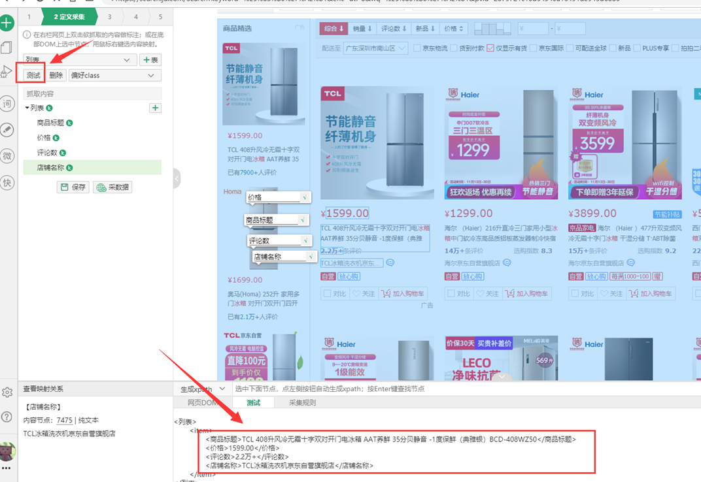Open the 偏好class dropdown

[x=115, y=76]
